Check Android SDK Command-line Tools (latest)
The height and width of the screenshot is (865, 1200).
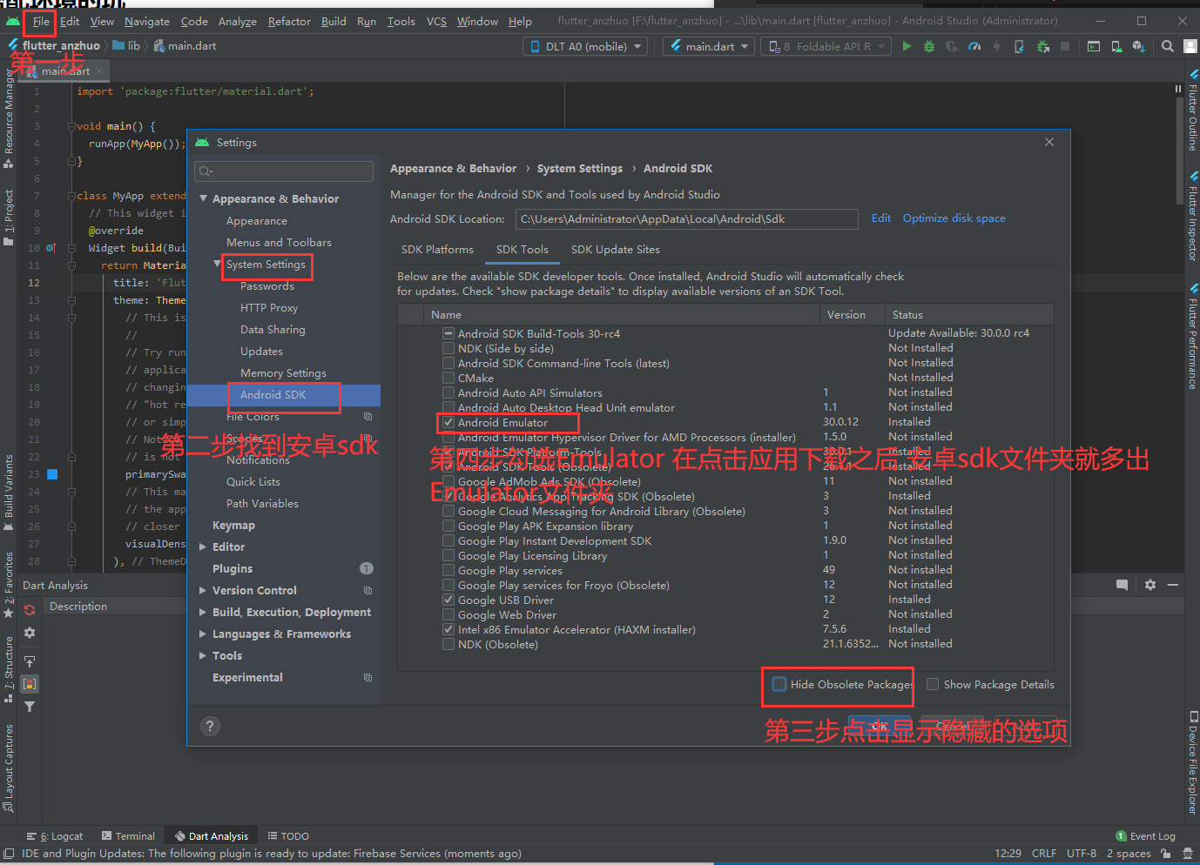point(448,364)
